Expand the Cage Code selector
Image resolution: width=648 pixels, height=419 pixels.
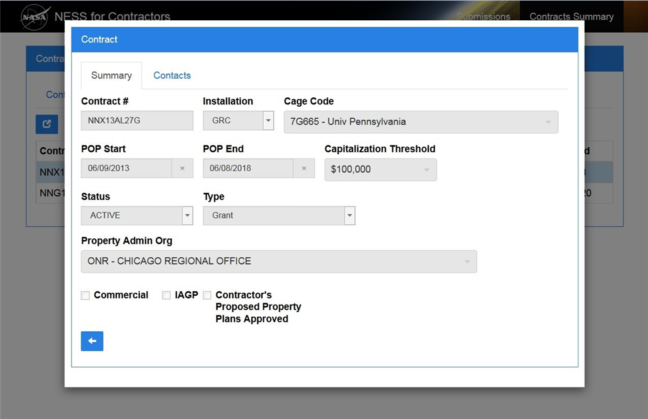421,122
